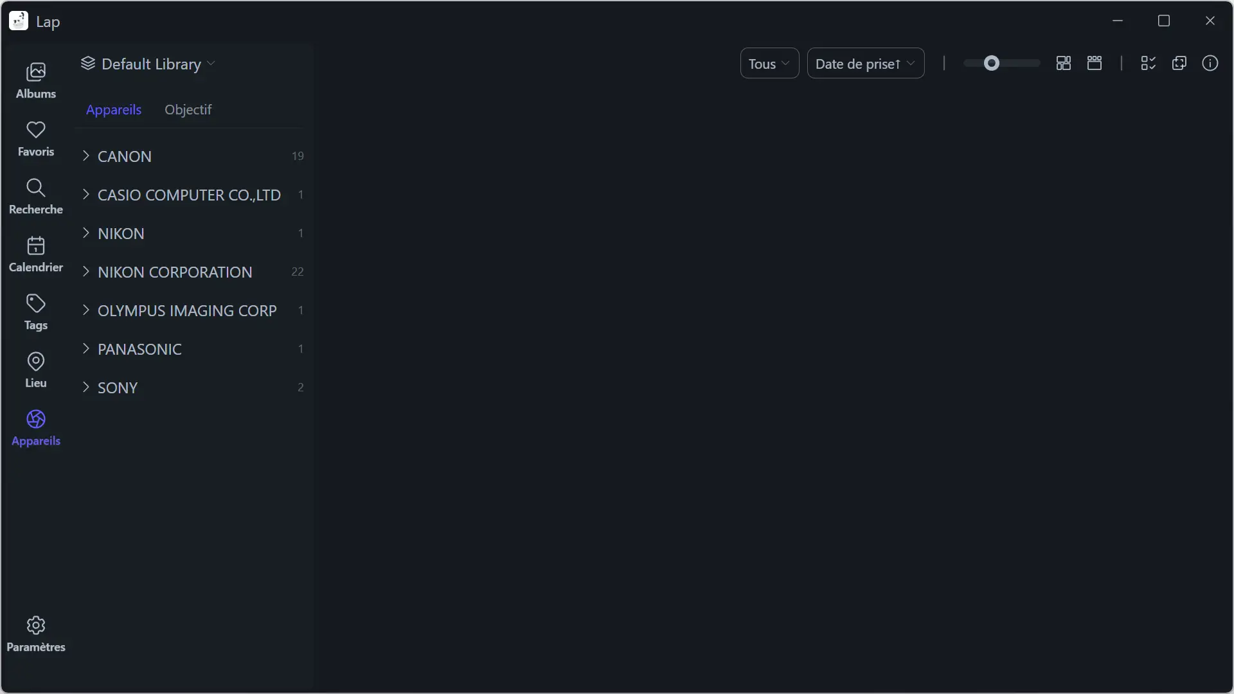Expand the SONY chevron
The width and height of the screenshot is (1234, 694).
click(x=86, y=387)
